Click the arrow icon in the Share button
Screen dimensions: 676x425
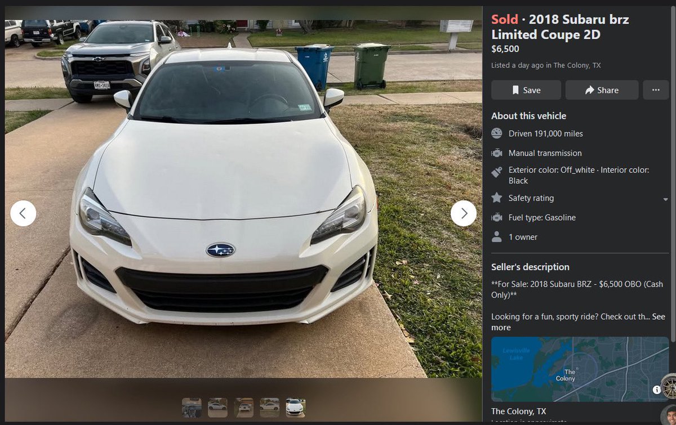590,90
